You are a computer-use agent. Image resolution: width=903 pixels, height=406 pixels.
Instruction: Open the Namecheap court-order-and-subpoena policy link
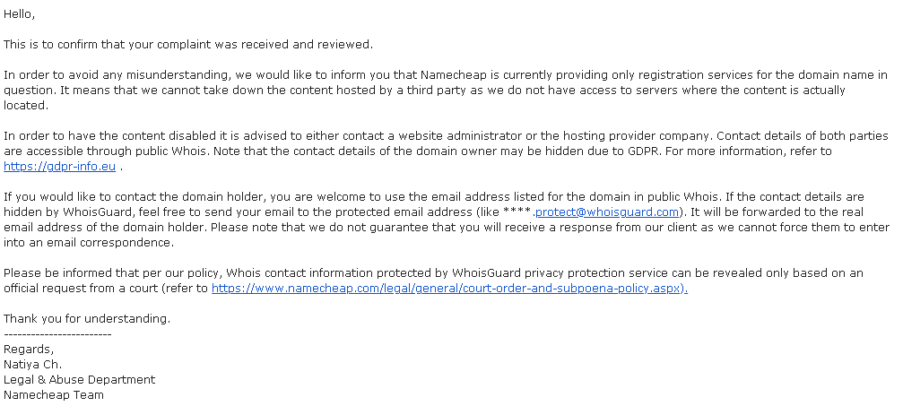coord(450,288)
